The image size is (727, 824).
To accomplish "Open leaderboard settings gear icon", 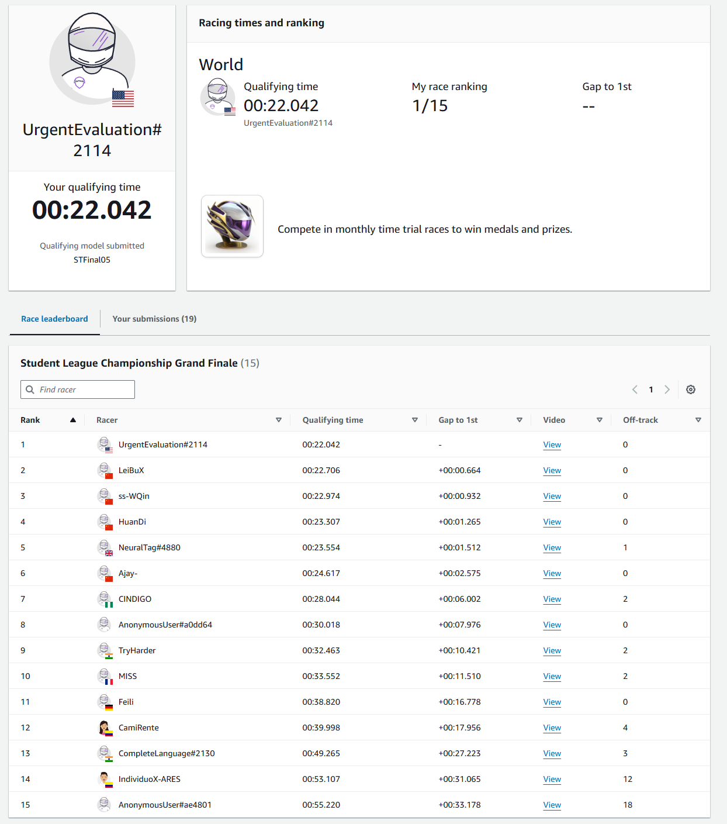I will tap(690, 389).
